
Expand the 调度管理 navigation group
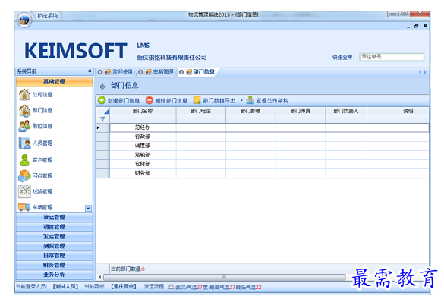55,227
